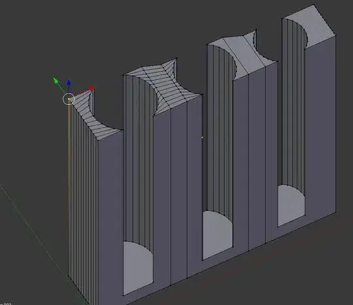Click the red X-axis gizmo arrow
Image resolution: width=353 pixels, height=305 pixels.
pyautogui.click(x=92, y=89)
